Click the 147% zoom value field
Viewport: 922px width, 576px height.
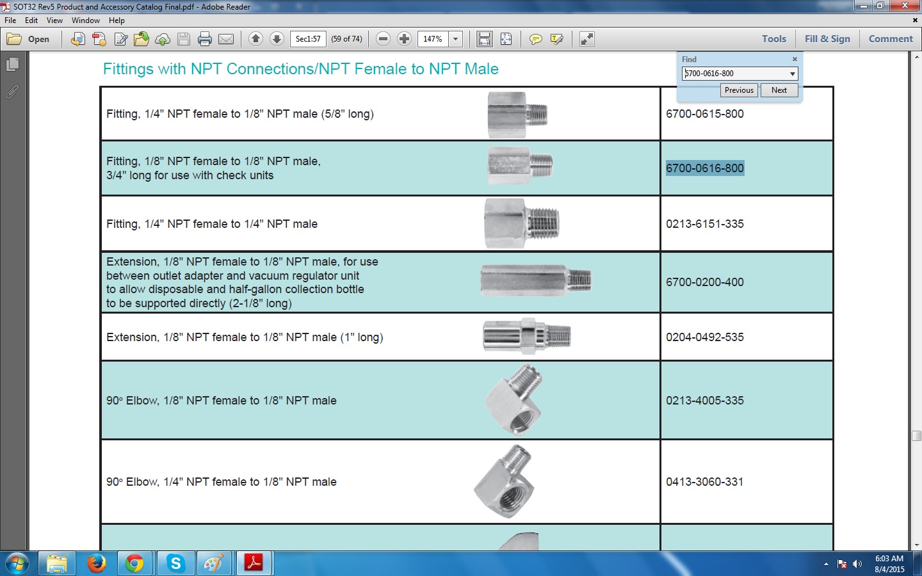(x=433, y=39)
